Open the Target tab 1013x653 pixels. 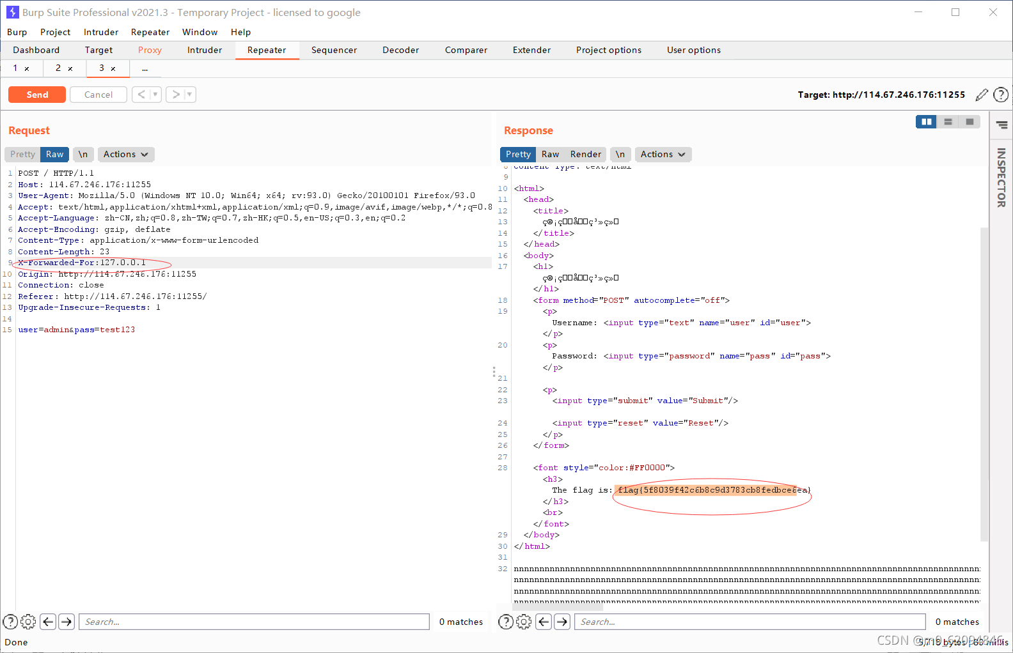(98, 50)
